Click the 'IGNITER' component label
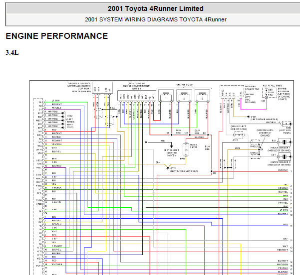Viewport: 300px width, 275px height. tap(136, 89)
